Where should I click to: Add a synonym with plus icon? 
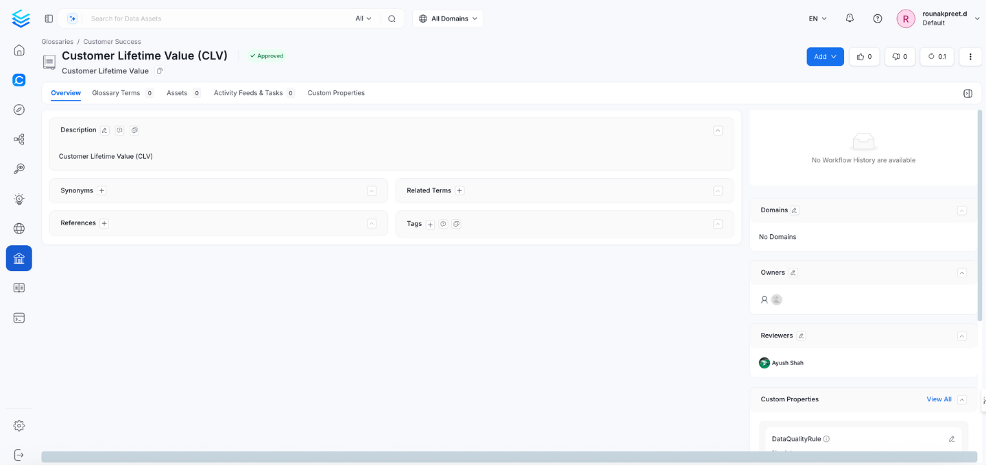[x=101, y=190]
